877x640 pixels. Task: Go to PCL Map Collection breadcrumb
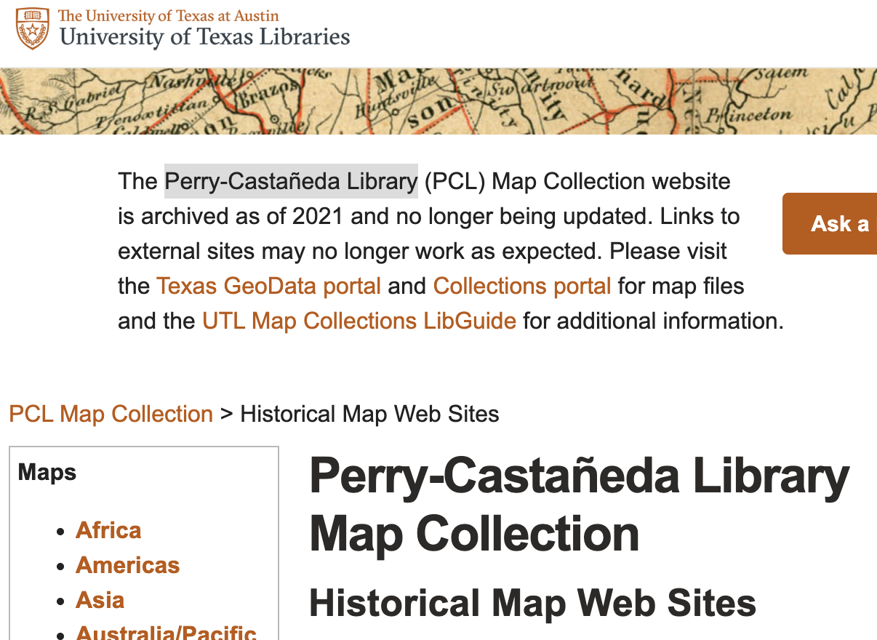coord(111,414)
